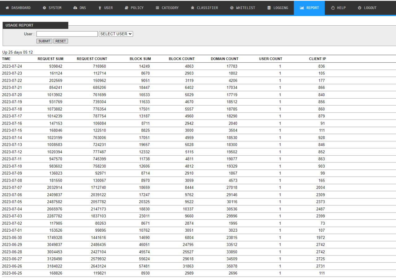The width and height of the screenshot is (396, 278).
Task: Click the SUBMIT button
Action: pyautogui.click(x=45, y=41)
